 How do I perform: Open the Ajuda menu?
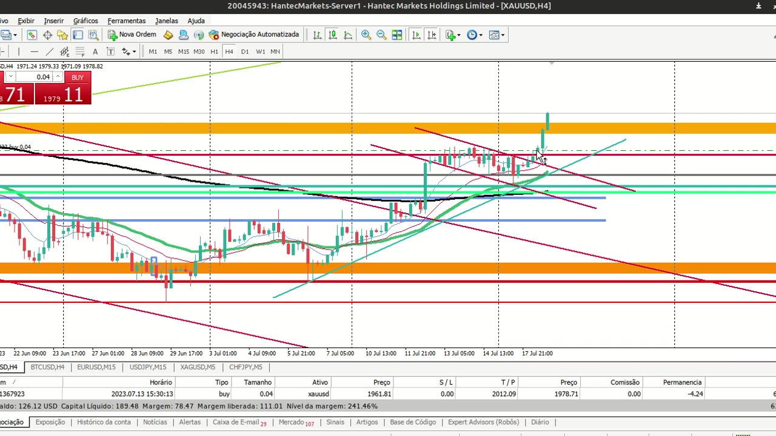coord(196,21)
